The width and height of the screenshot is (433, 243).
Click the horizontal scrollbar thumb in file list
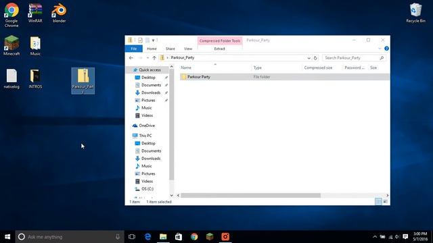pos(251,195)
